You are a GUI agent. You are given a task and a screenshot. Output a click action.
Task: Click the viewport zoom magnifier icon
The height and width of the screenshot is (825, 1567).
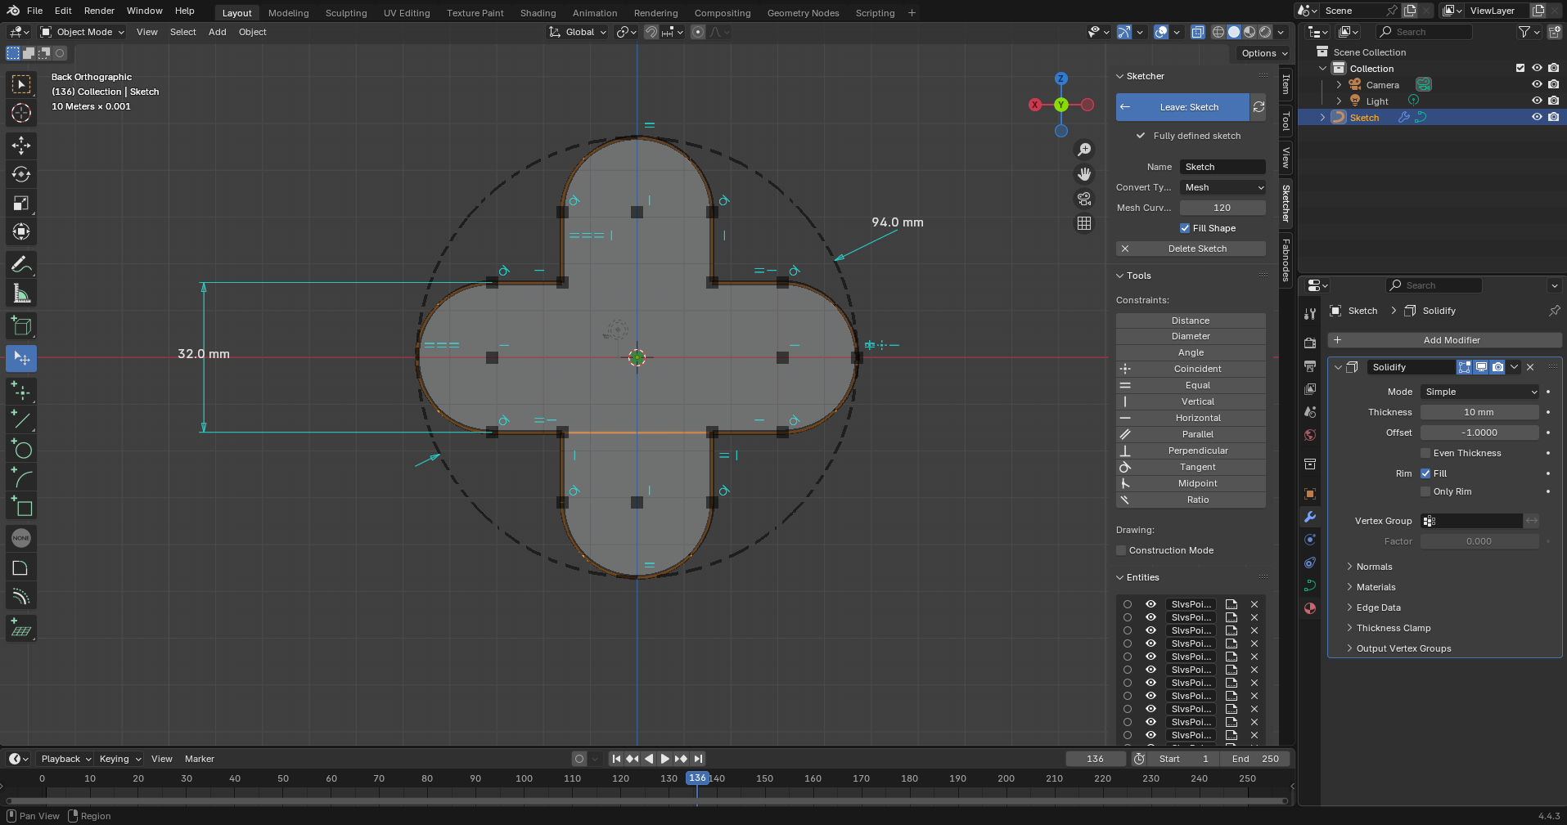(x=1084, y=150)
